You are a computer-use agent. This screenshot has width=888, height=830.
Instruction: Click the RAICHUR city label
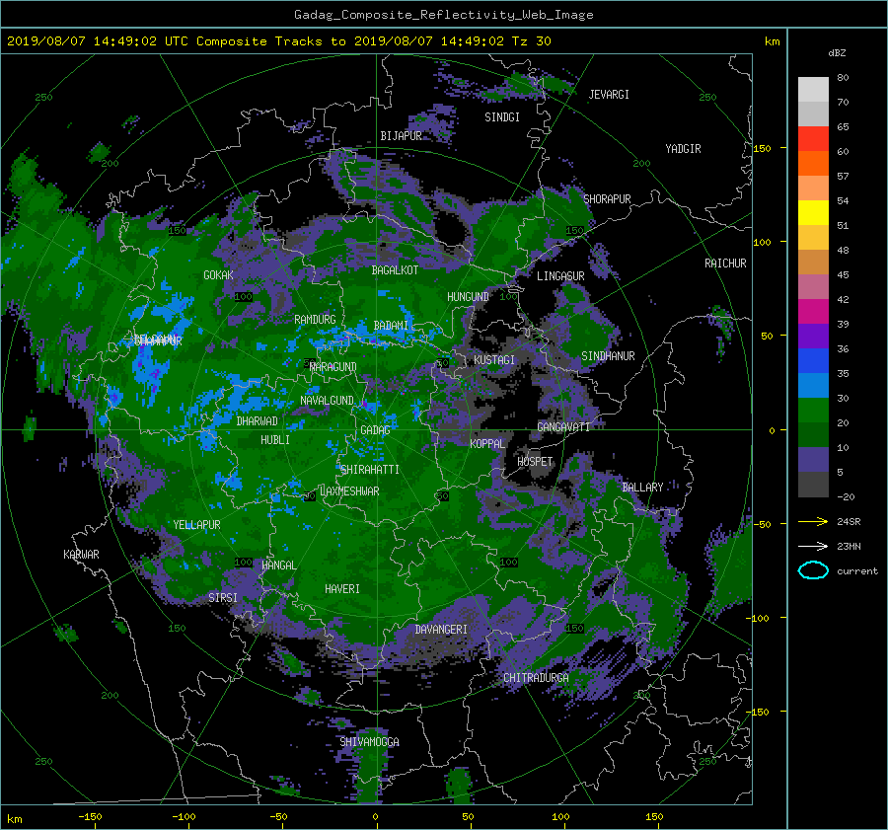725,263
